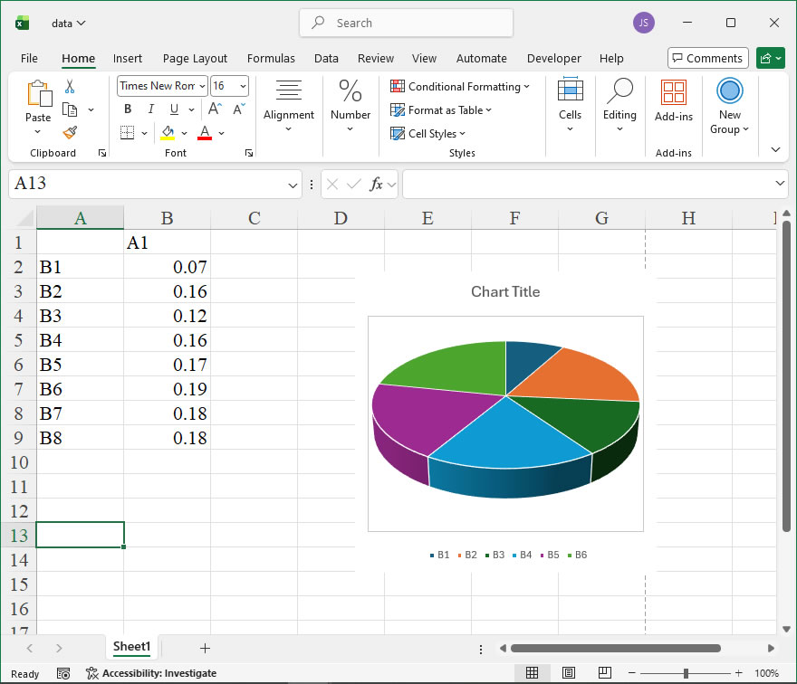Image resolution: width=797 pixels, height=684 pixels.
Task: Click the Format Painter brush icon
Action: click(70, 133)
